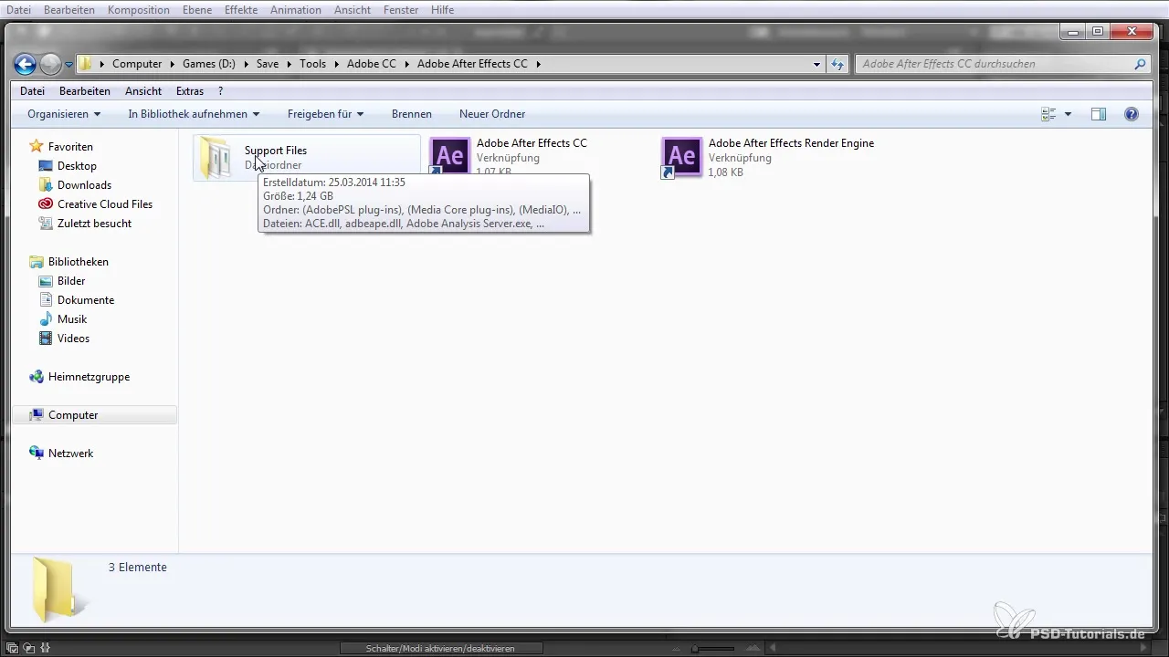The width and height of the screenshot is (1169, 657).
Task: Select the Tools breadcrumb in the address bar
Action: coord(313,64)
